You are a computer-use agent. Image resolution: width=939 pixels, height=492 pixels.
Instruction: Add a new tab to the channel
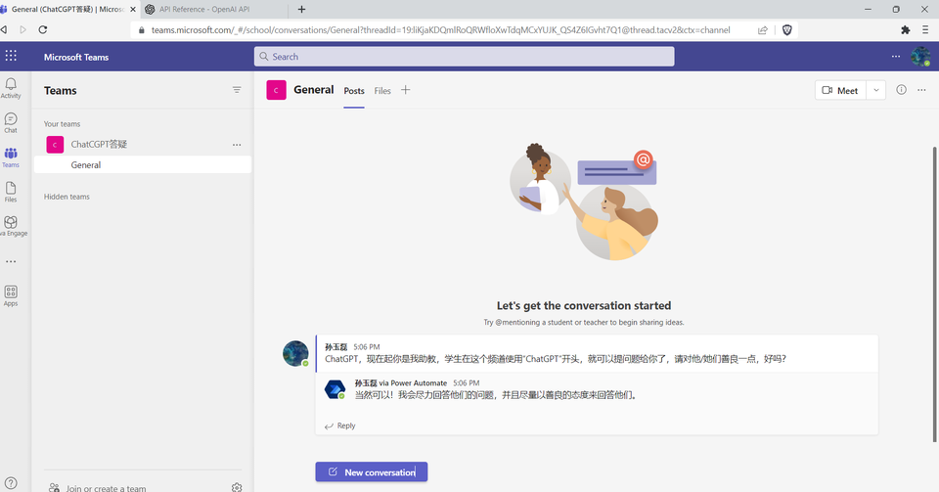coord(406,90)
